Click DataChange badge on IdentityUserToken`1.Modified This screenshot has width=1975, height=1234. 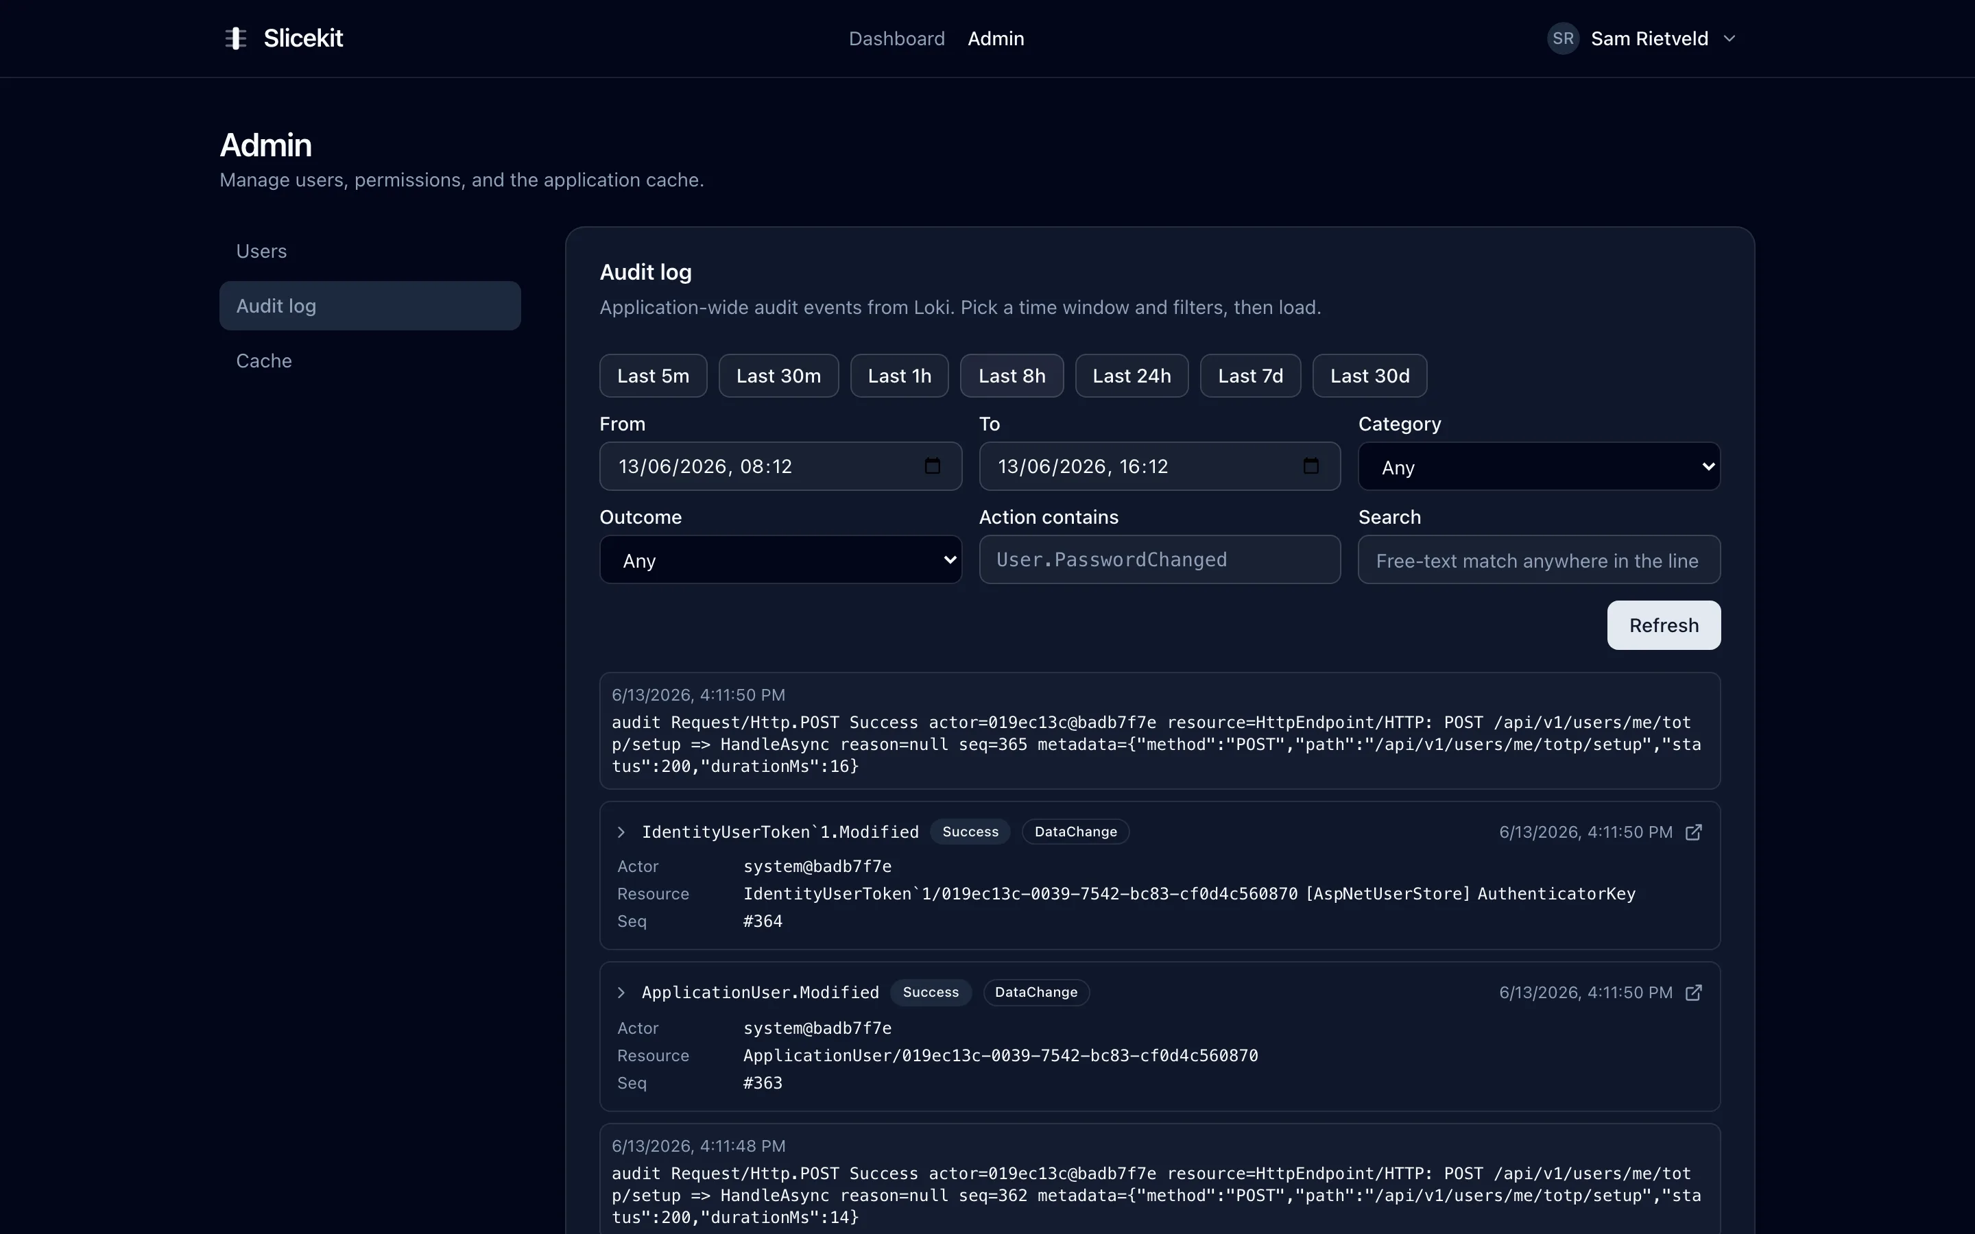click(x=1076, y=832)
